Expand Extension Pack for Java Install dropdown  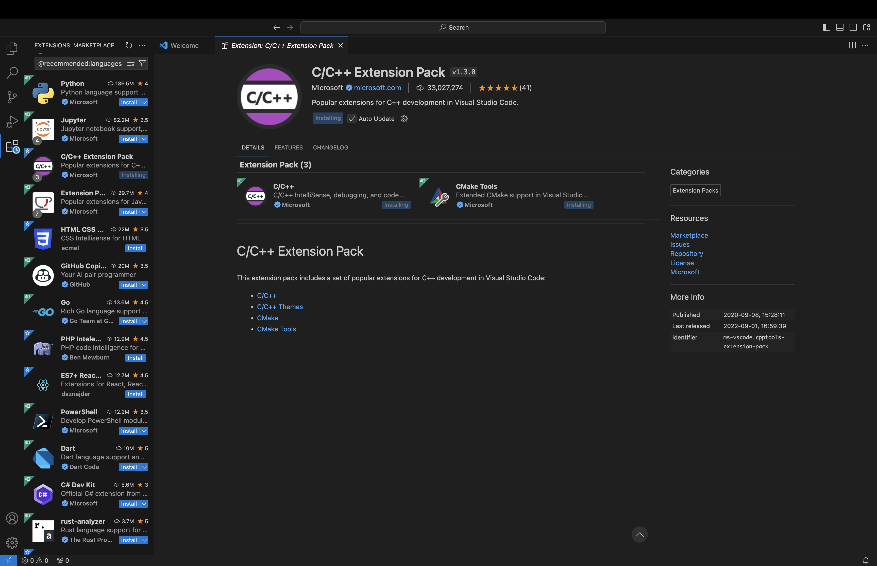pos(144,212)
